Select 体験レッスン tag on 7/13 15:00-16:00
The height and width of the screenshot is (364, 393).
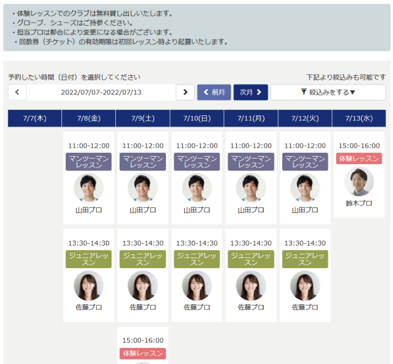tap(359, 159)
